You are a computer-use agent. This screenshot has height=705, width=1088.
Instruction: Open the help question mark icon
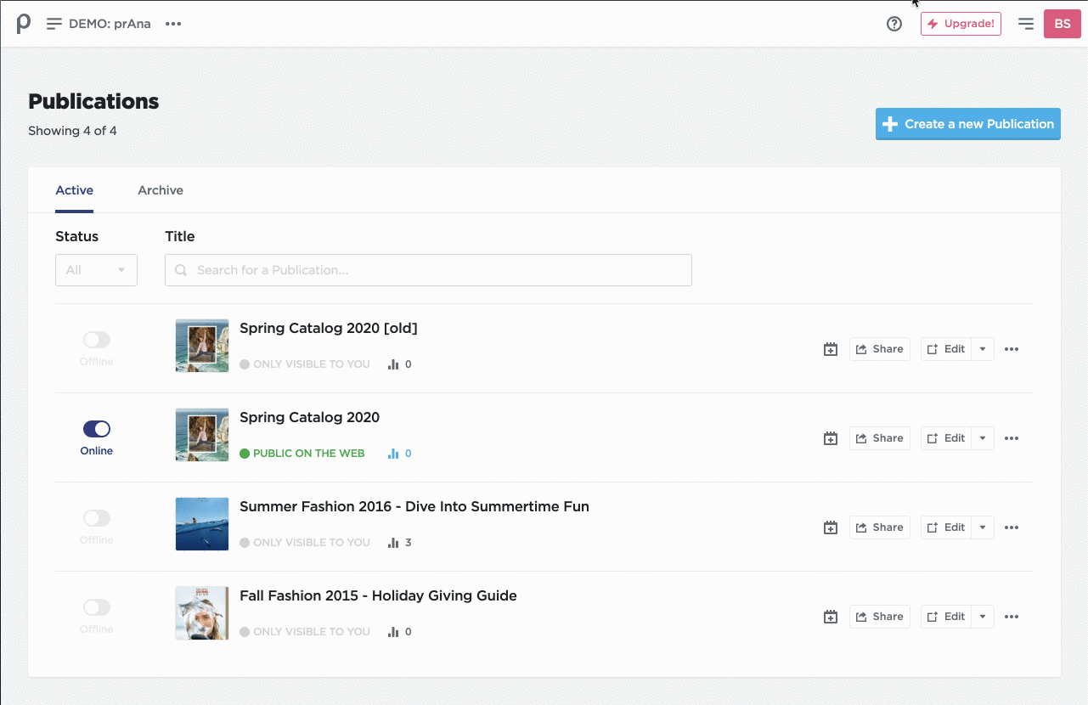[894, 24]
